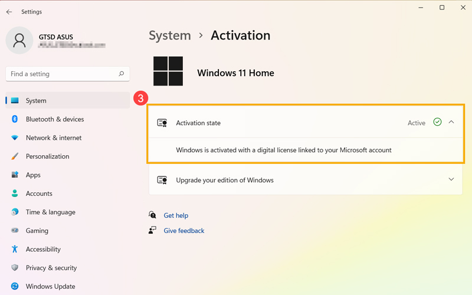Open the System category

68,100
